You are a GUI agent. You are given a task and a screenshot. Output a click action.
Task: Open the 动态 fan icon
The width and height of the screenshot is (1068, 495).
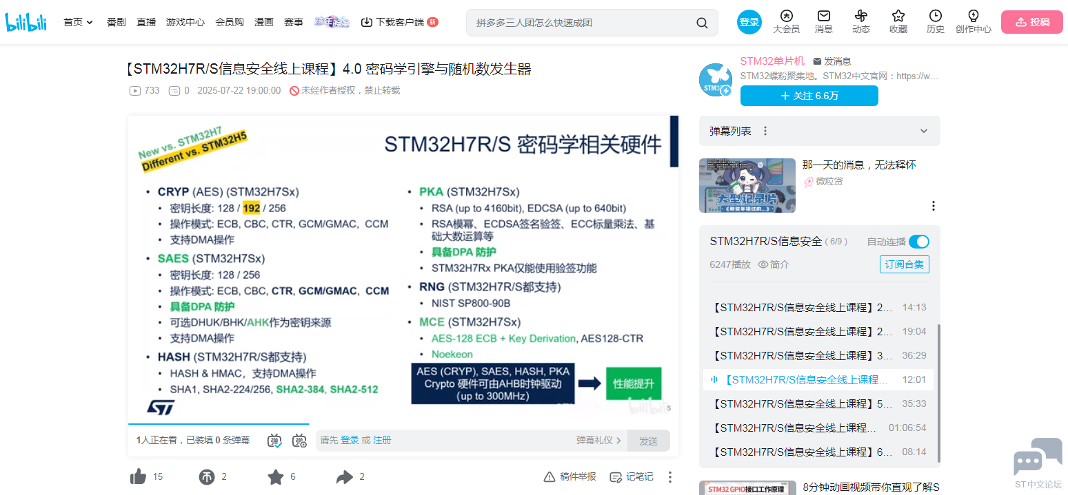(860, 16)
